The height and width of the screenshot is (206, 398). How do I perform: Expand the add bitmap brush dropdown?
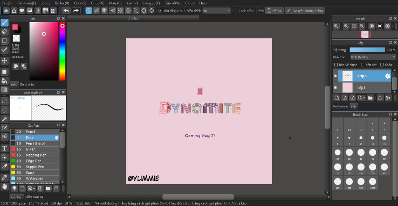tap(34, 189)
